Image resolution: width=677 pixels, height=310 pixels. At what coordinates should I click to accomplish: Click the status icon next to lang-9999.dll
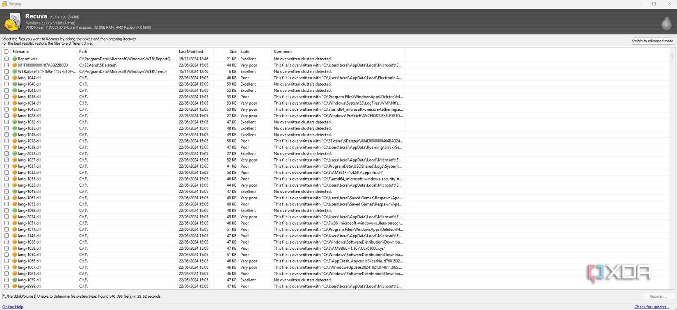pos(15,286)
